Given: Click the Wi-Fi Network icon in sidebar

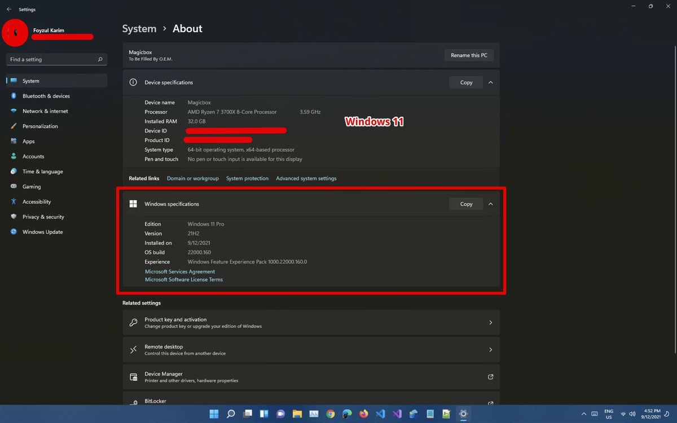Looking at the screenshot, I should 14,111.
